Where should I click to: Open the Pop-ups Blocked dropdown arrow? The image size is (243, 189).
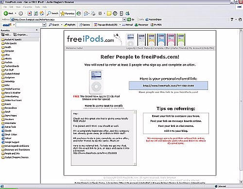120,25
